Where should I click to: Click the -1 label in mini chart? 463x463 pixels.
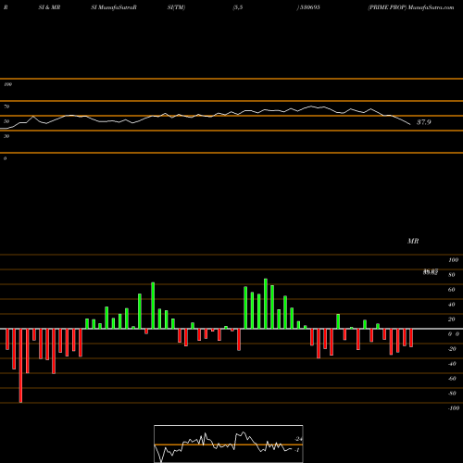click(x=297, y=450)
